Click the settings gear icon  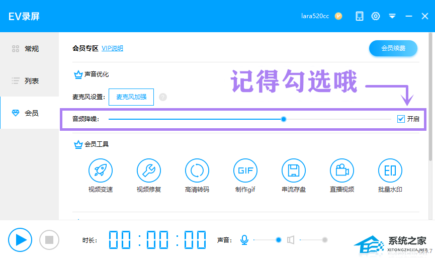(x=376, y=16)
